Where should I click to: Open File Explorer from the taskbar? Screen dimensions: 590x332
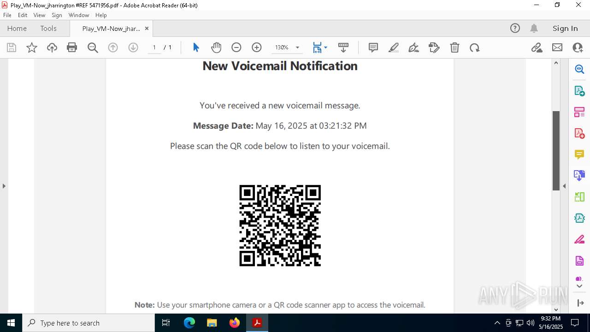[x=212, y=323]
